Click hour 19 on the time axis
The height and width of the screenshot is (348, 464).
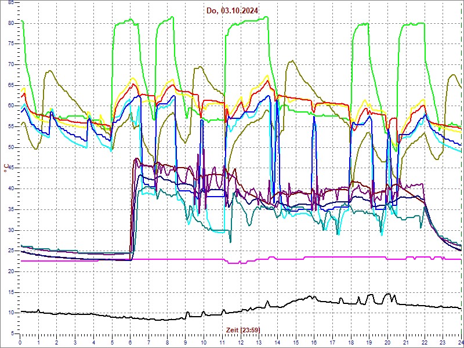tap(369, 342)
